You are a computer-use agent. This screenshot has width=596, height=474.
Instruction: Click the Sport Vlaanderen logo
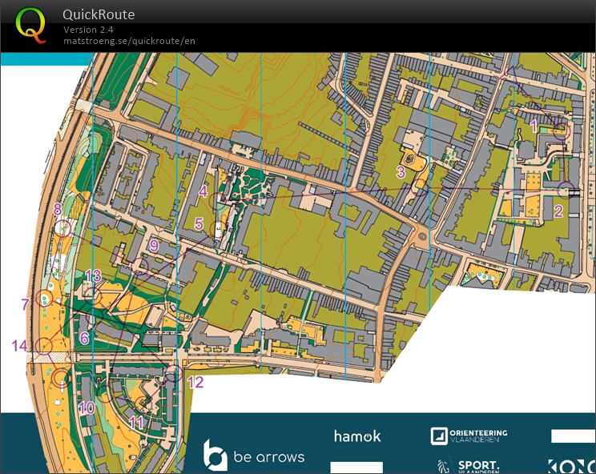469,466
